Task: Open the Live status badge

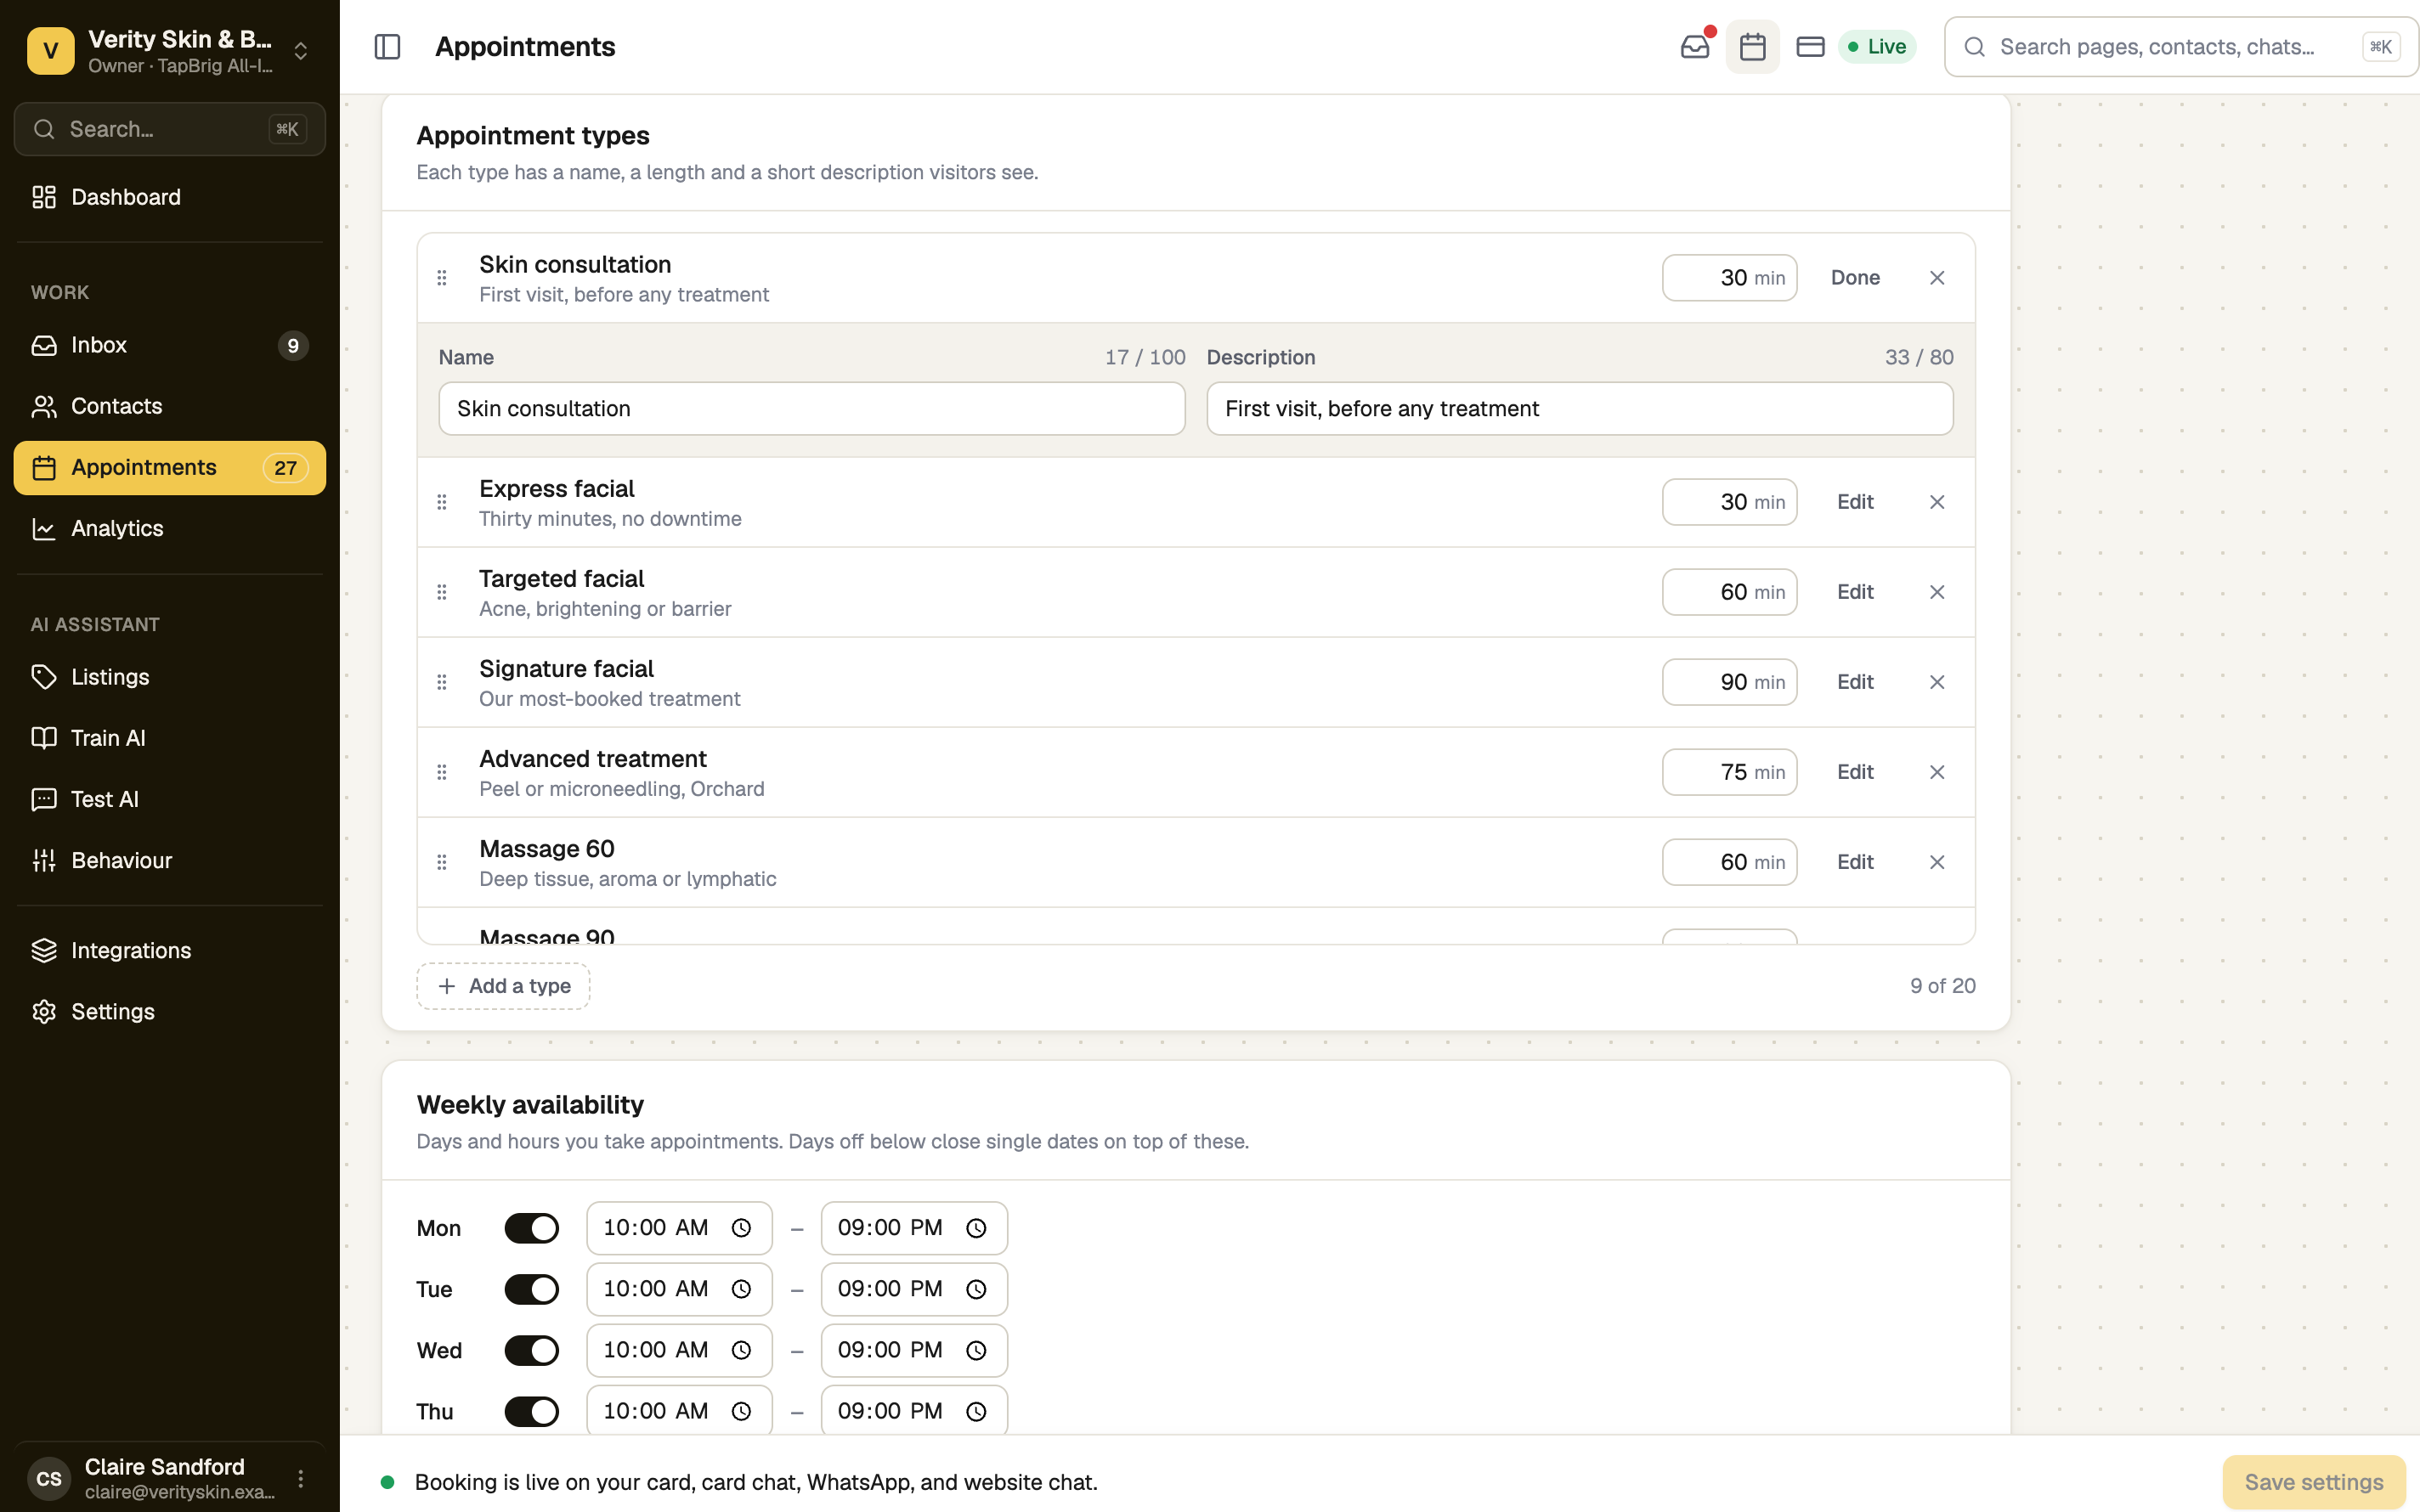Action: (1877, 47)
